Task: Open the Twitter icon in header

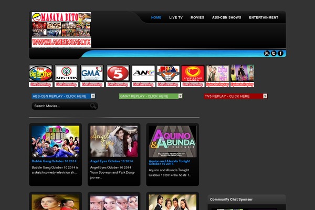Action: point(274,53)
